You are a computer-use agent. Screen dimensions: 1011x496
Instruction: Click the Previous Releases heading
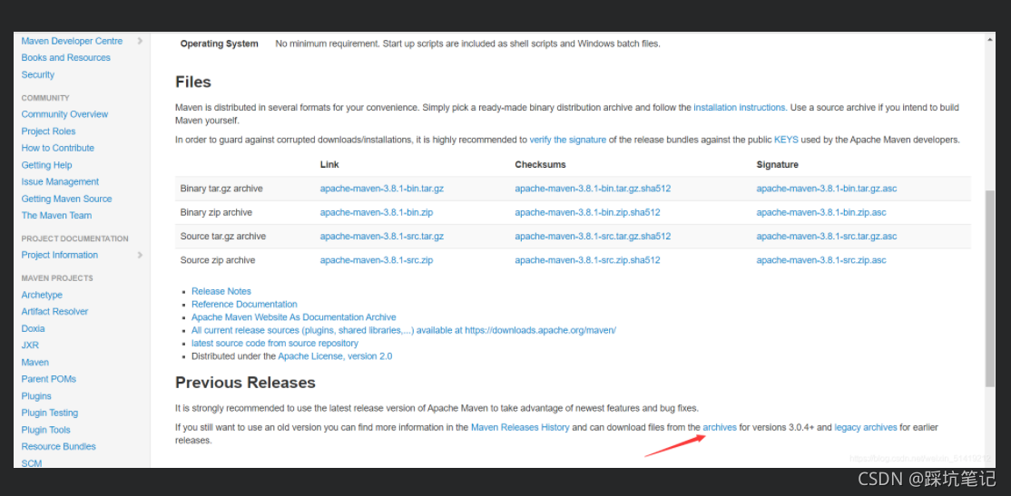(x=246, y=383)
